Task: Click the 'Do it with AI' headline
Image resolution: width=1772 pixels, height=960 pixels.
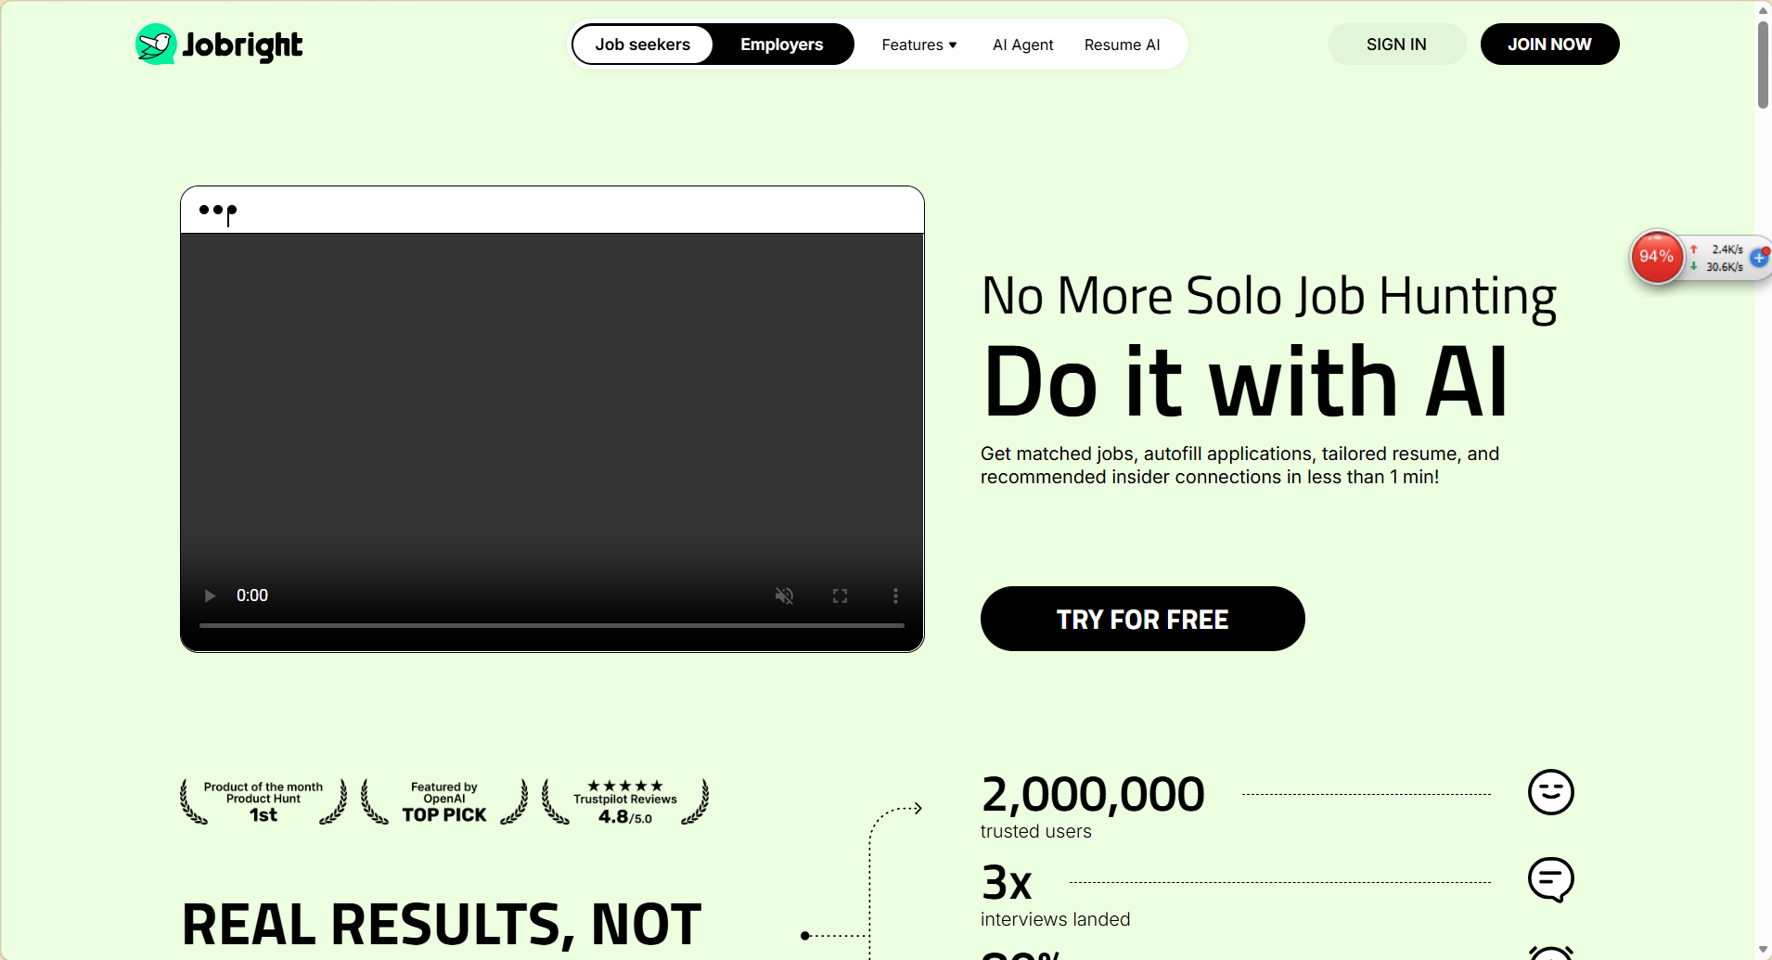Action: pyautogui.click(x=1246, y=381)
